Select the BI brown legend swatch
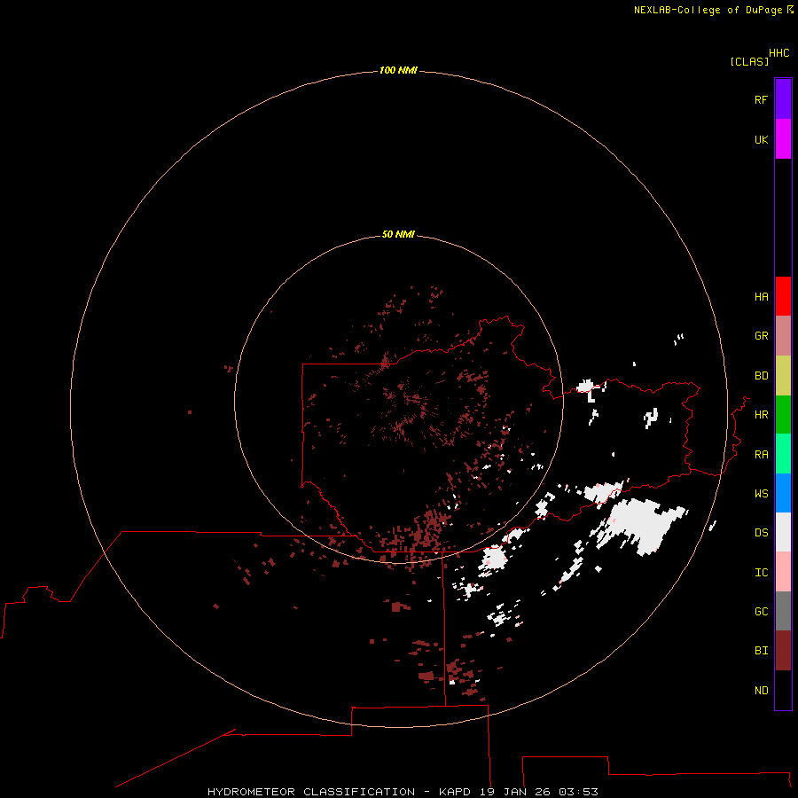 pos(783,651)
